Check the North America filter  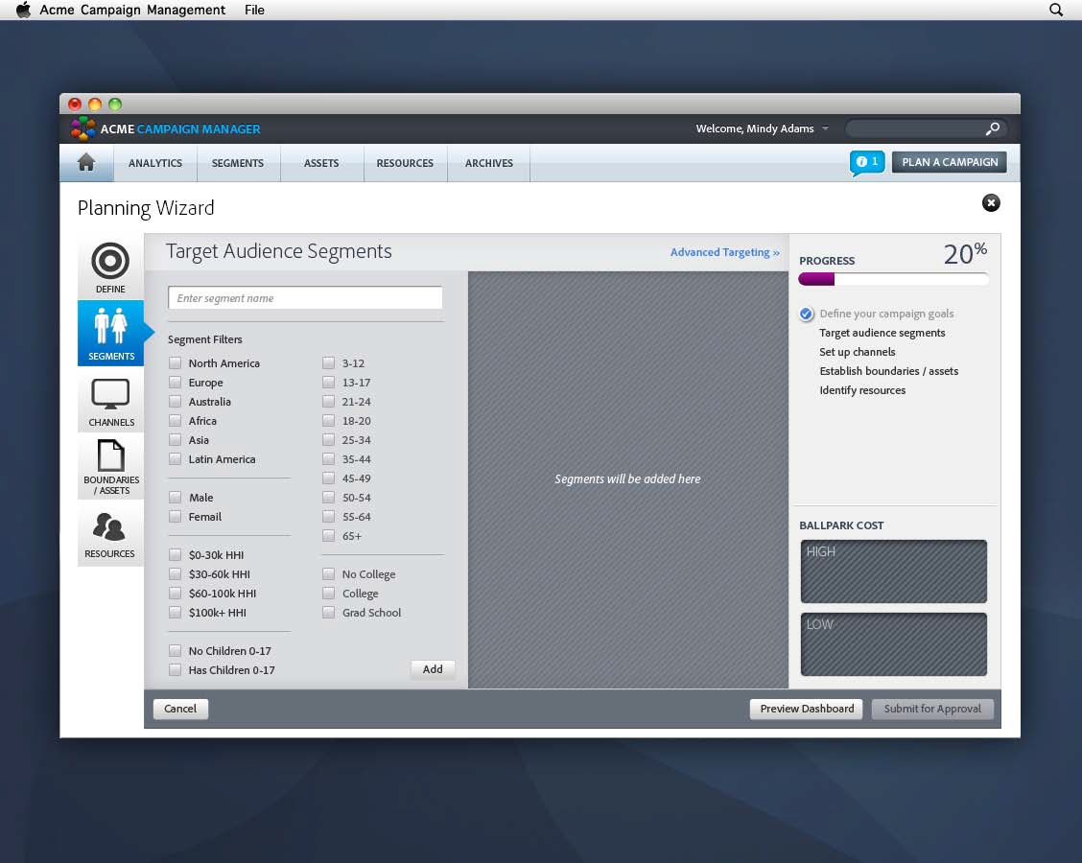176,362
